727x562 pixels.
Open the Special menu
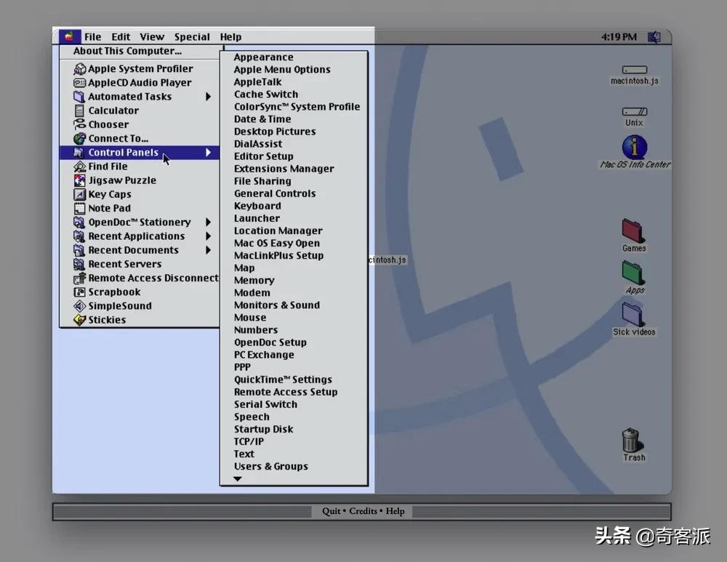(x=192, y=36)
